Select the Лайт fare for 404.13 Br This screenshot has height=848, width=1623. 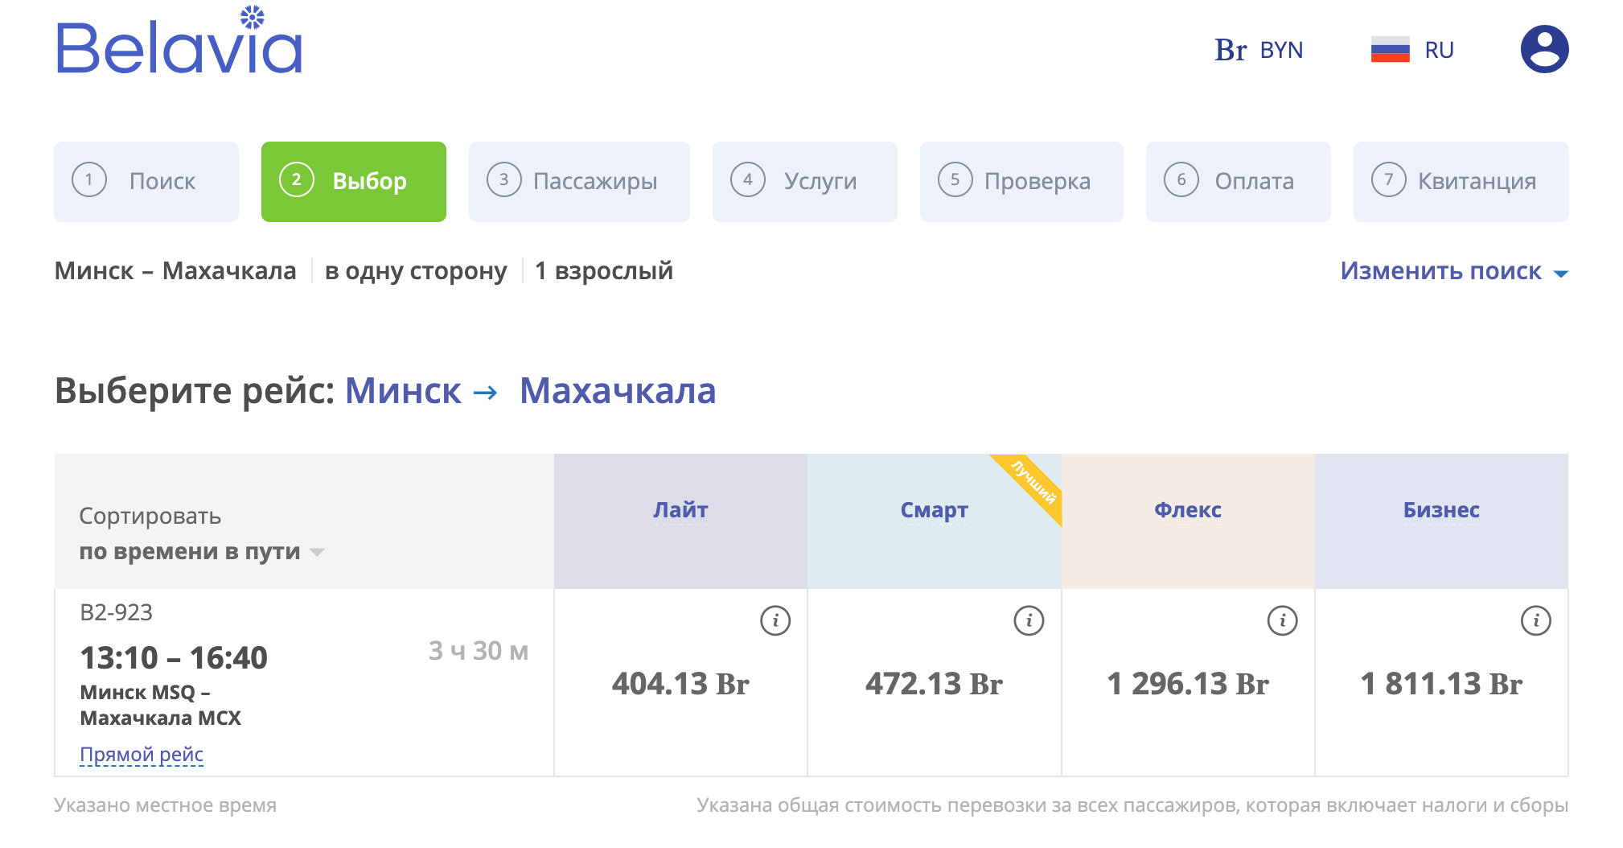point(680,684)
